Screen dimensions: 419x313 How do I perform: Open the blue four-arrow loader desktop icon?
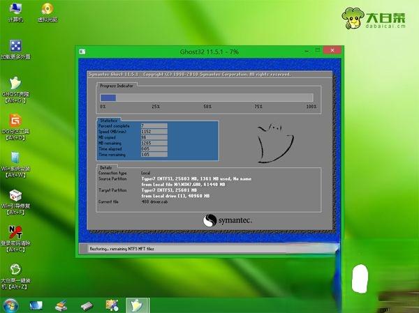15,49
